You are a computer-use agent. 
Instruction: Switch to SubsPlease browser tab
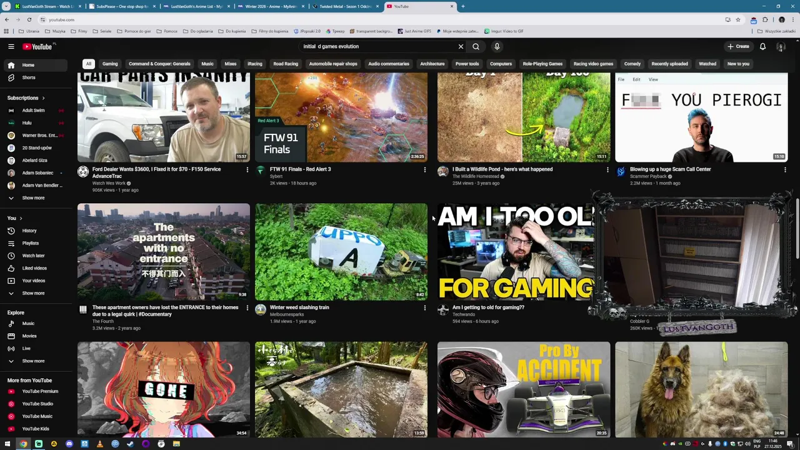pos(121,6)
